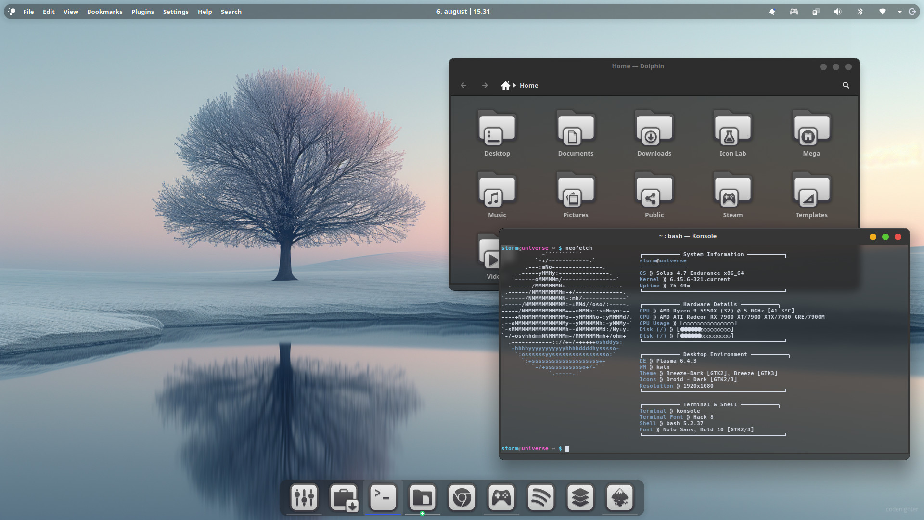The height and width of the screenshot is (520, 924).
Task: Open the Search menu
Action: point(231,12)
